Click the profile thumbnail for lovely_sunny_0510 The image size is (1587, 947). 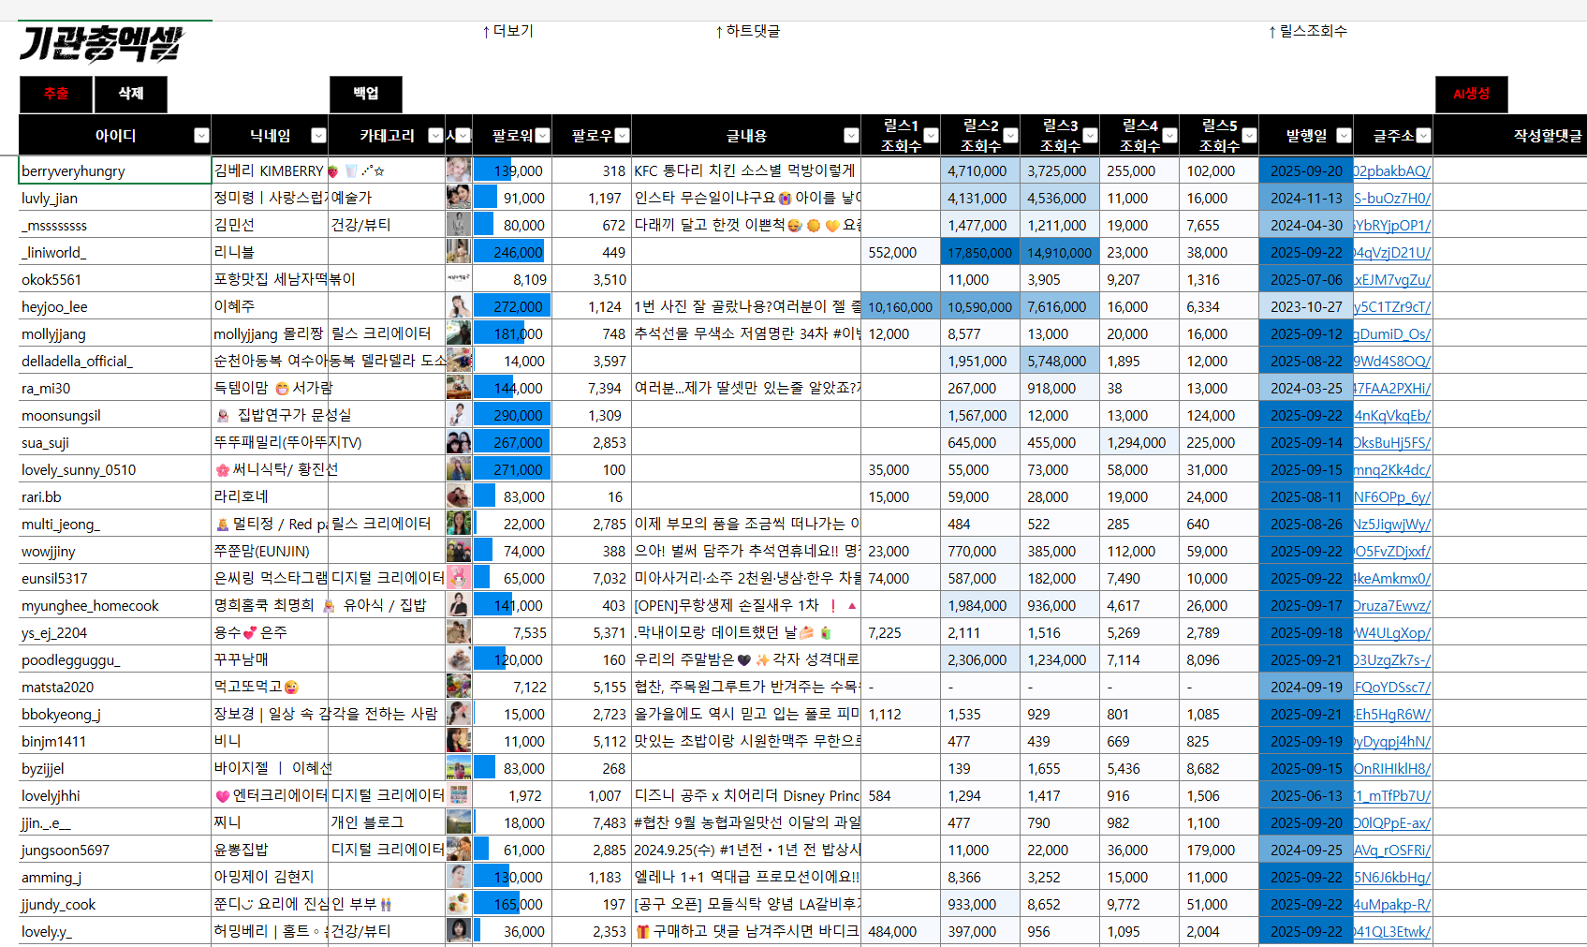459,469
